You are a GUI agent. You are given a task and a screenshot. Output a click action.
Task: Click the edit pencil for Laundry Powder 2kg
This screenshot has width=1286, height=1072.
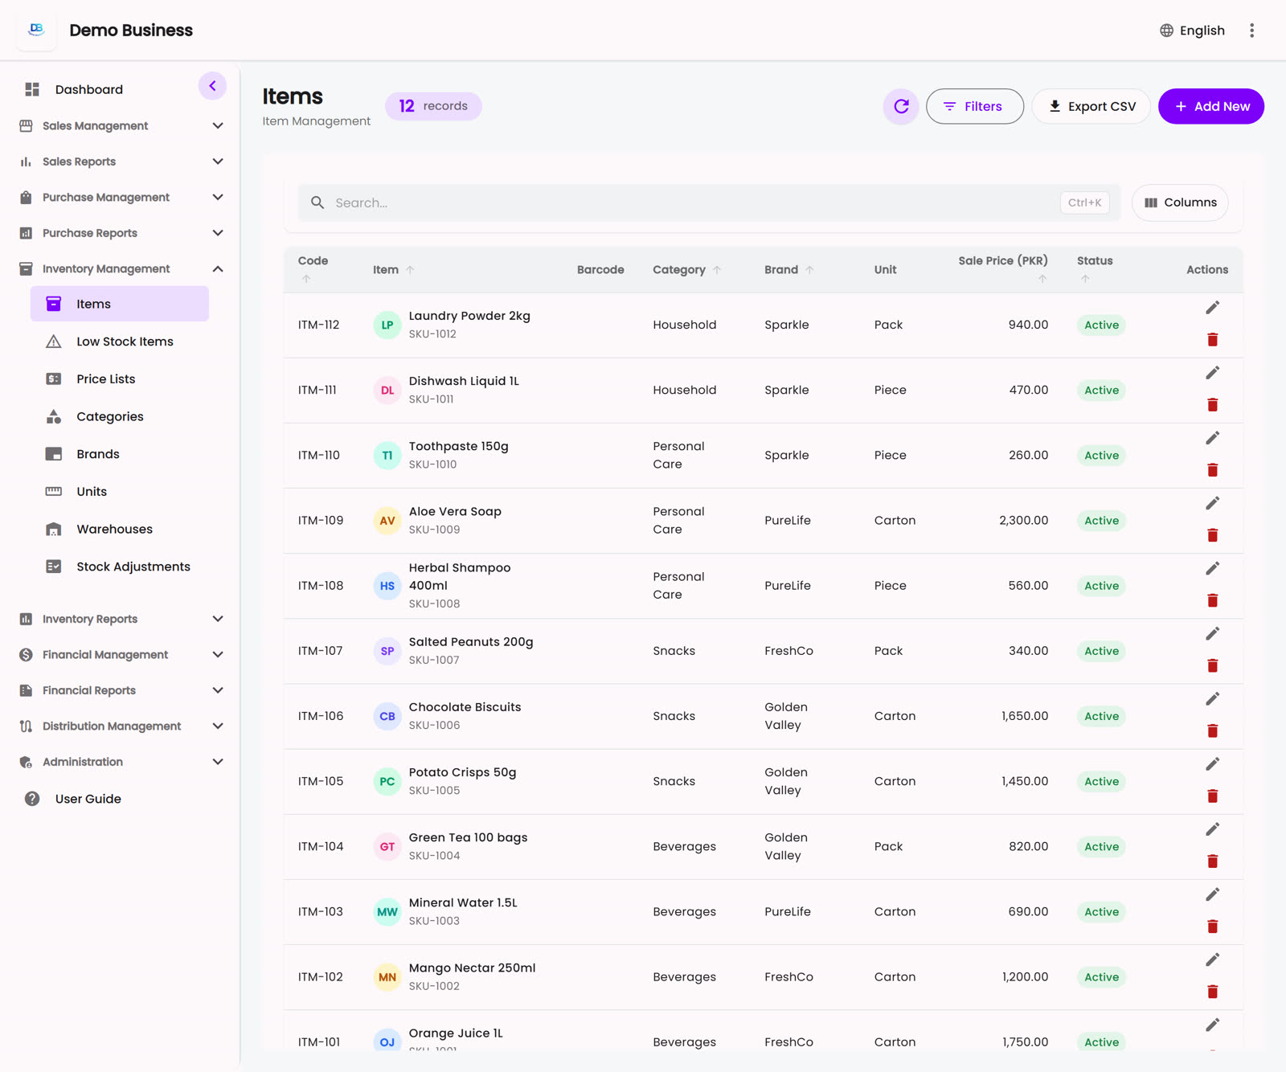1212,308
